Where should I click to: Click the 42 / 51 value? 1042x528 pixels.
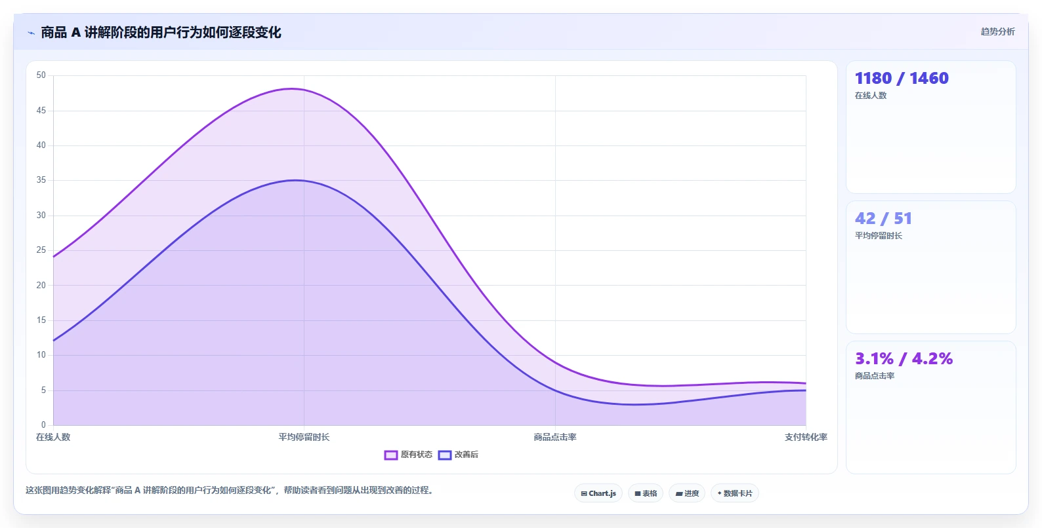pos(883,218)
